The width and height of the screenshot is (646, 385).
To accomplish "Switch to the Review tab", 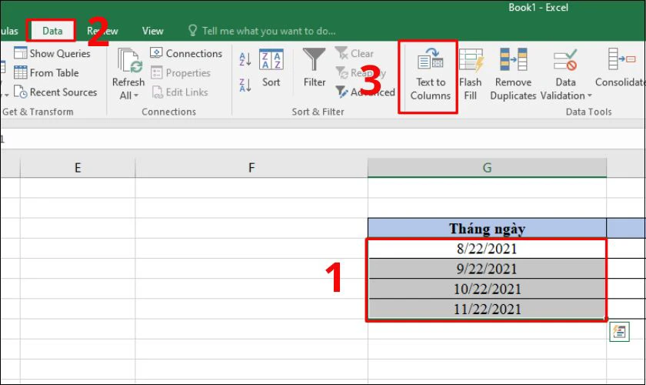I will (x=102, y=31).
